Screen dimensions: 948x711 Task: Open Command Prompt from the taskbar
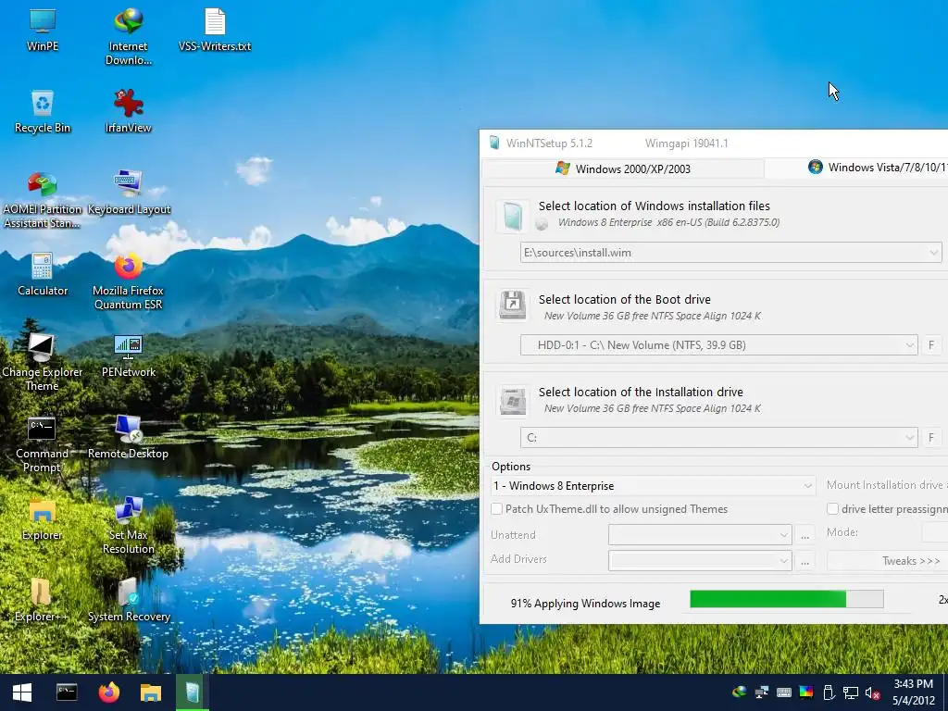[67, 692]
